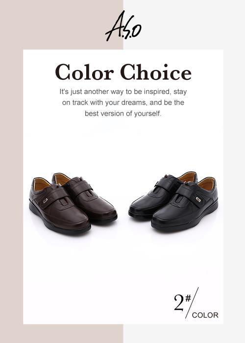Click the diagonal slash divider line
The image size is (245, 343).
[x=192, y=303]
